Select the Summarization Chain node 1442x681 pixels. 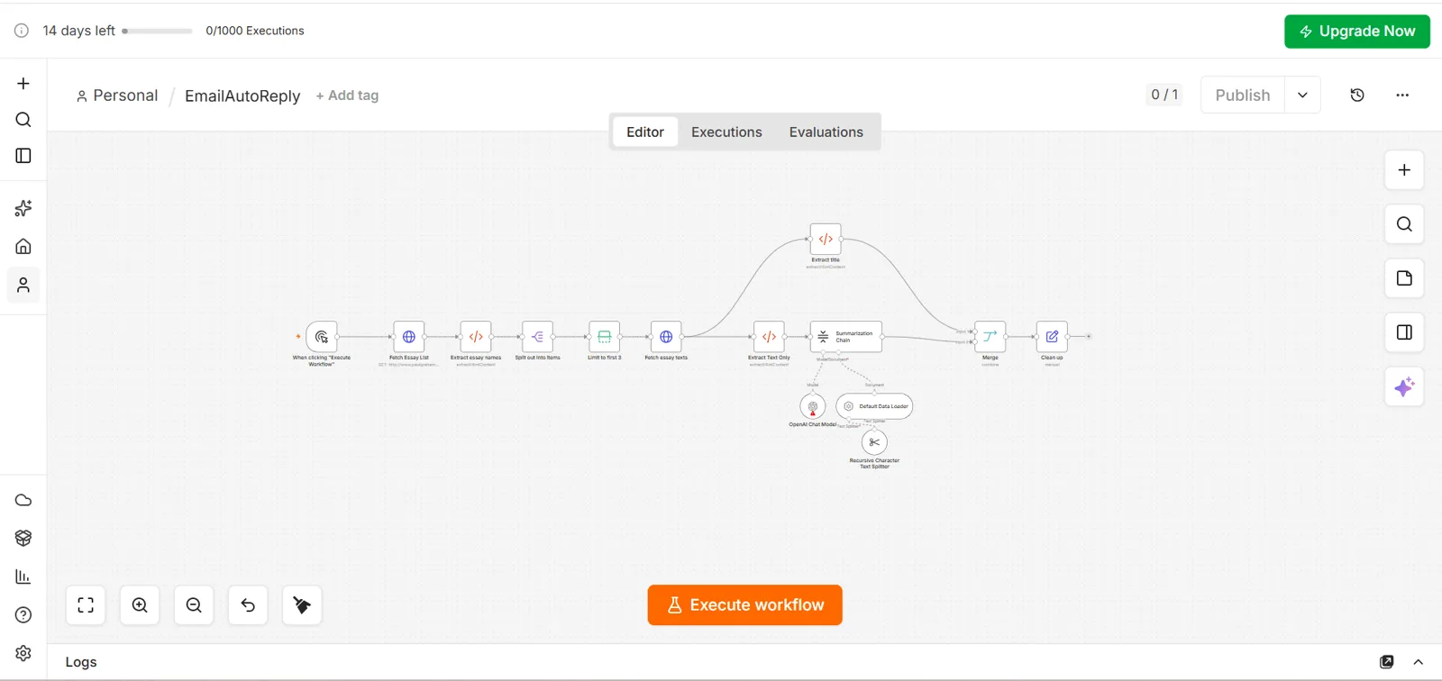coord(845,337)
